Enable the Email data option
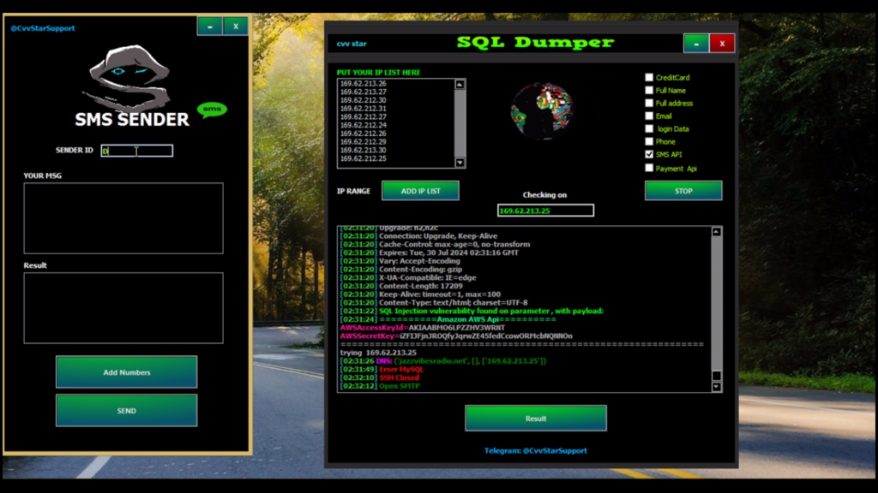 click(x=649, y=116)
